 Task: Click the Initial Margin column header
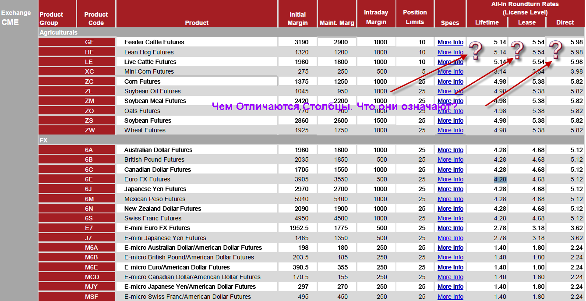tap(297, 18)
